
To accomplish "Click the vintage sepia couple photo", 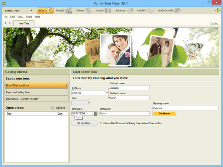I will 161,51.
